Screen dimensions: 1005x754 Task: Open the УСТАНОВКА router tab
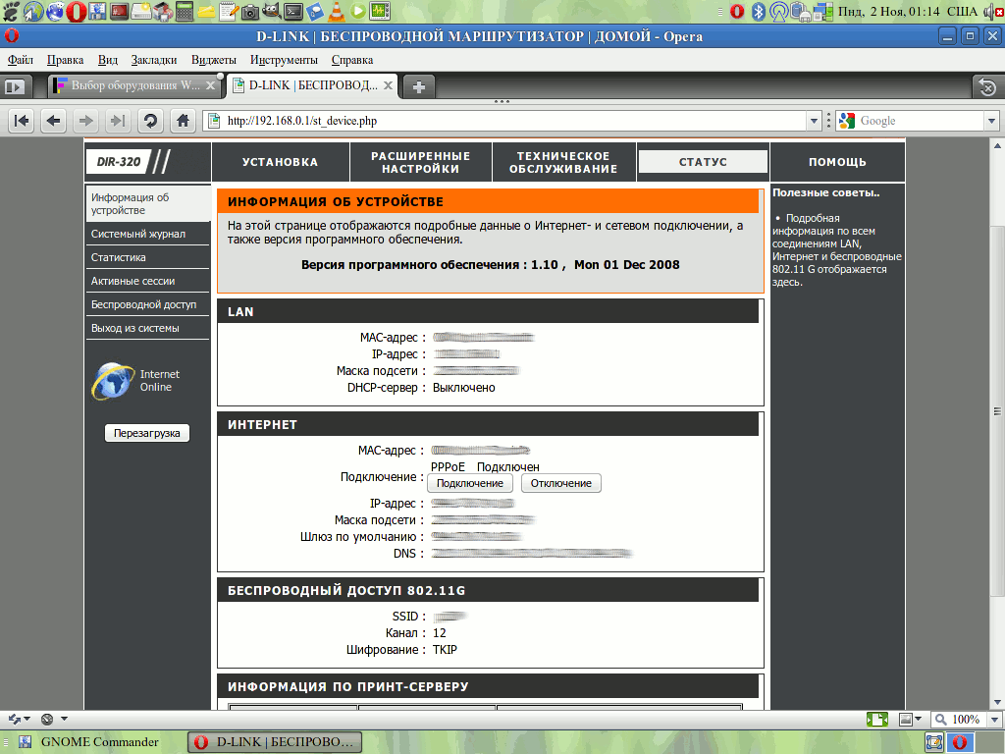(x=280, y=162)
